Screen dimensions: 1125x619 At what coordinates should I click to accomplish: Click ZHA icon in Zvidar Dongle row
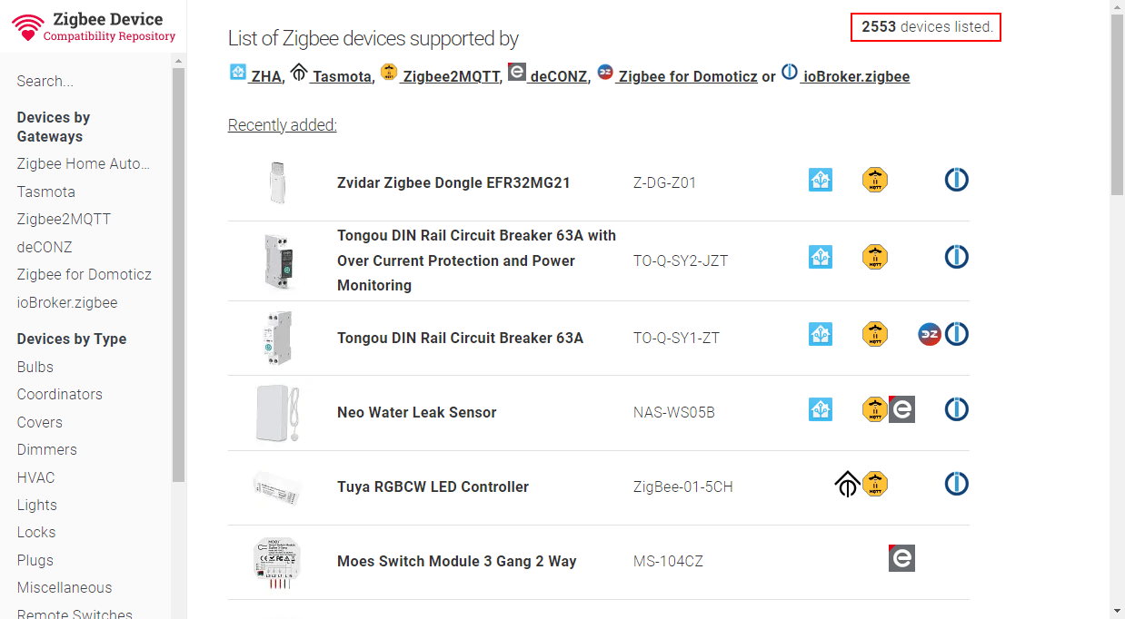click(821, 180)
